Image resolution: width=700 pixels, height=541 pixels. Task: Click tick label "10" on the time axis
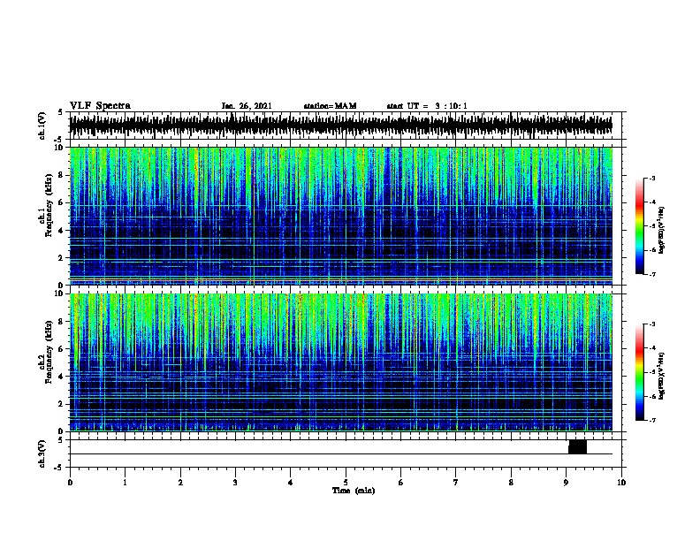click(x=621, y=483)
